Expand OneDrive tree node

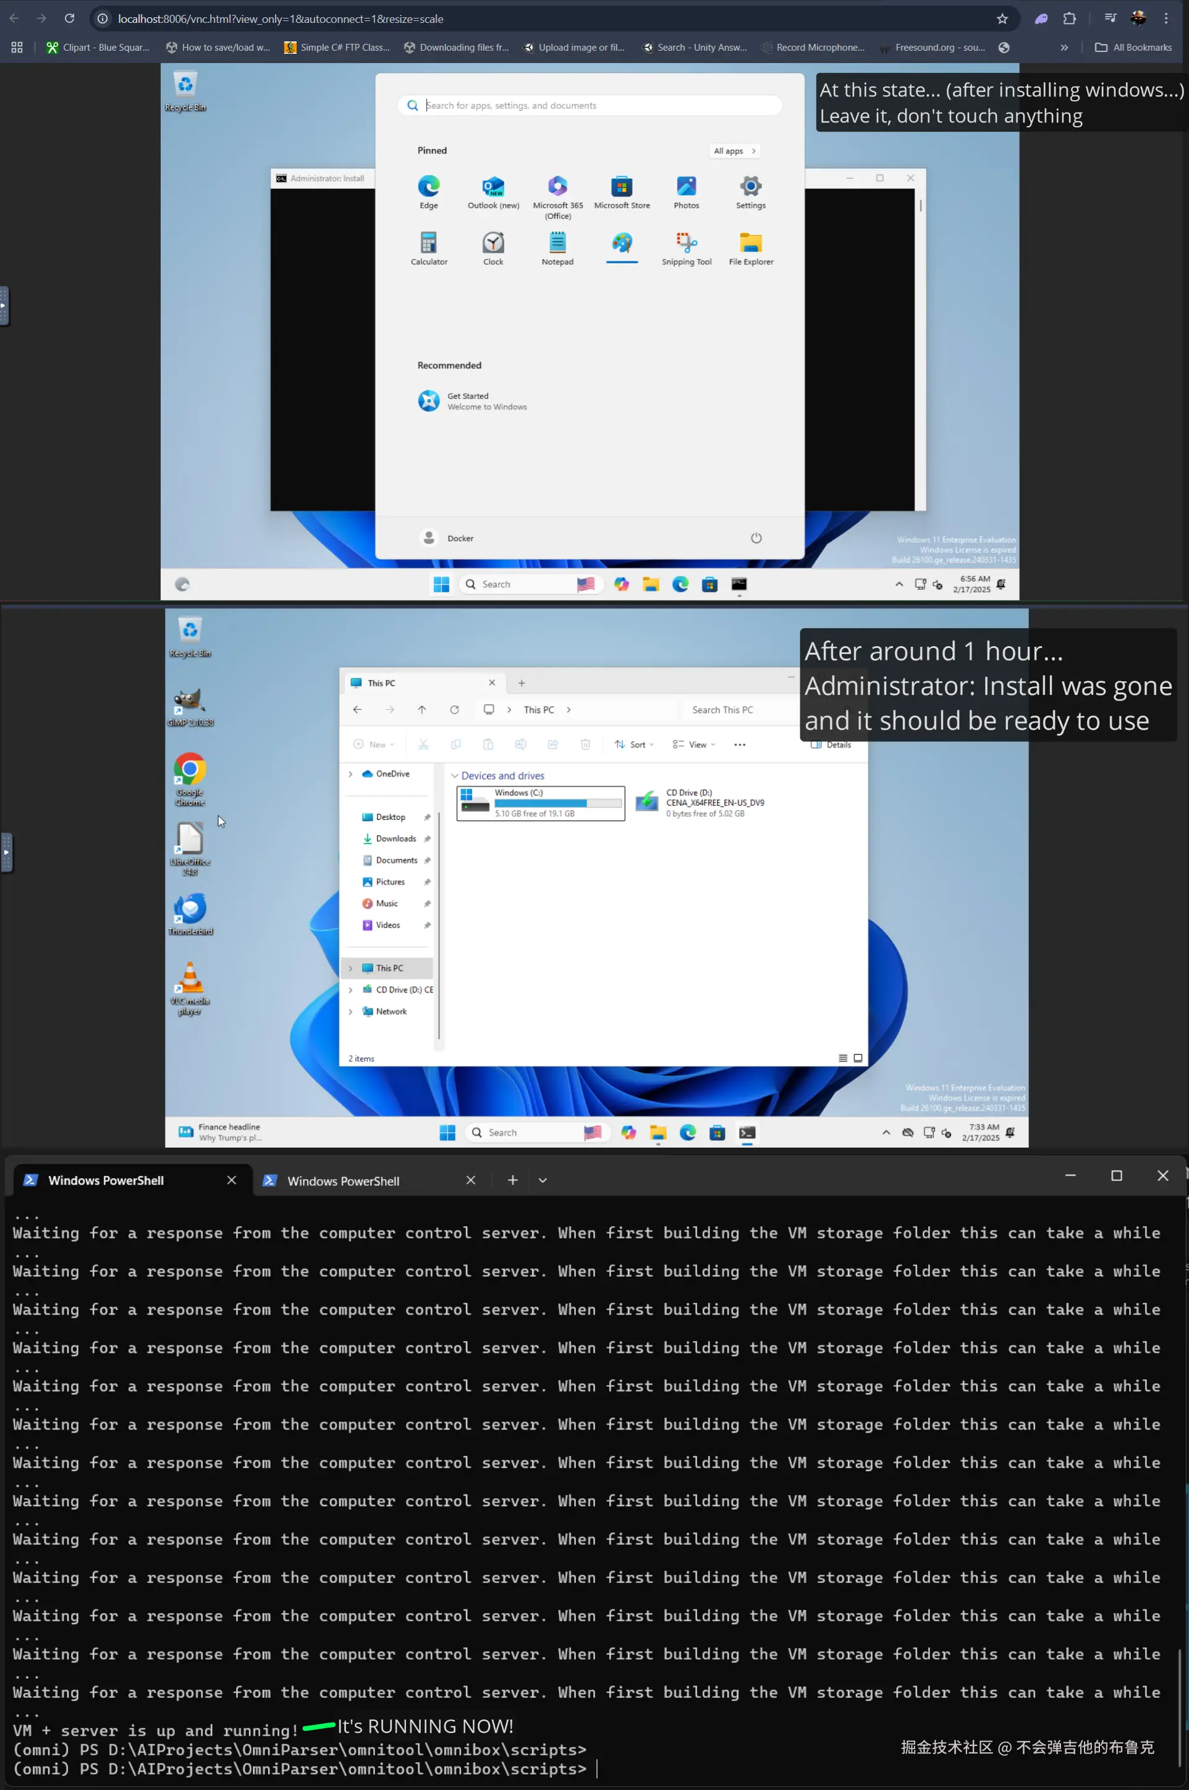[x=350, y=774]
